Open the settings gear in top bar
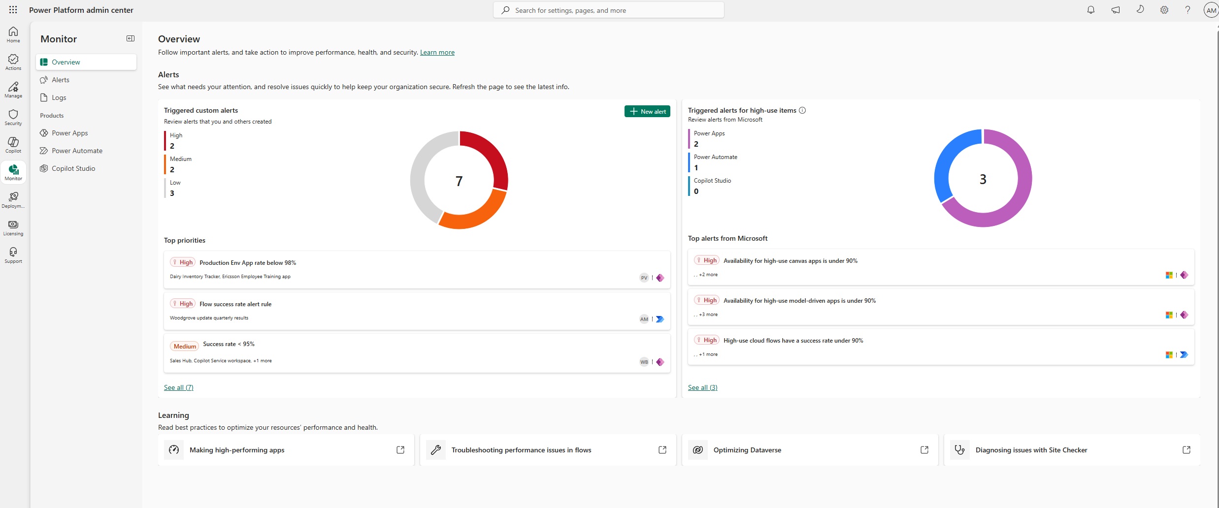 click(1163, 10)
